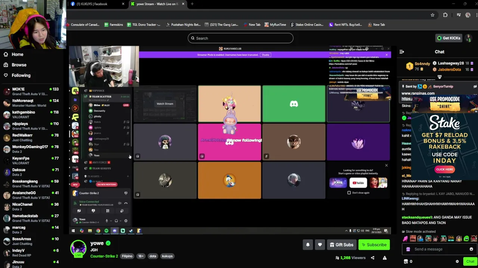478x268 pixels.
Task: Open the RedWalkerrr channel in the sidebar
Action: click(31, 137)
